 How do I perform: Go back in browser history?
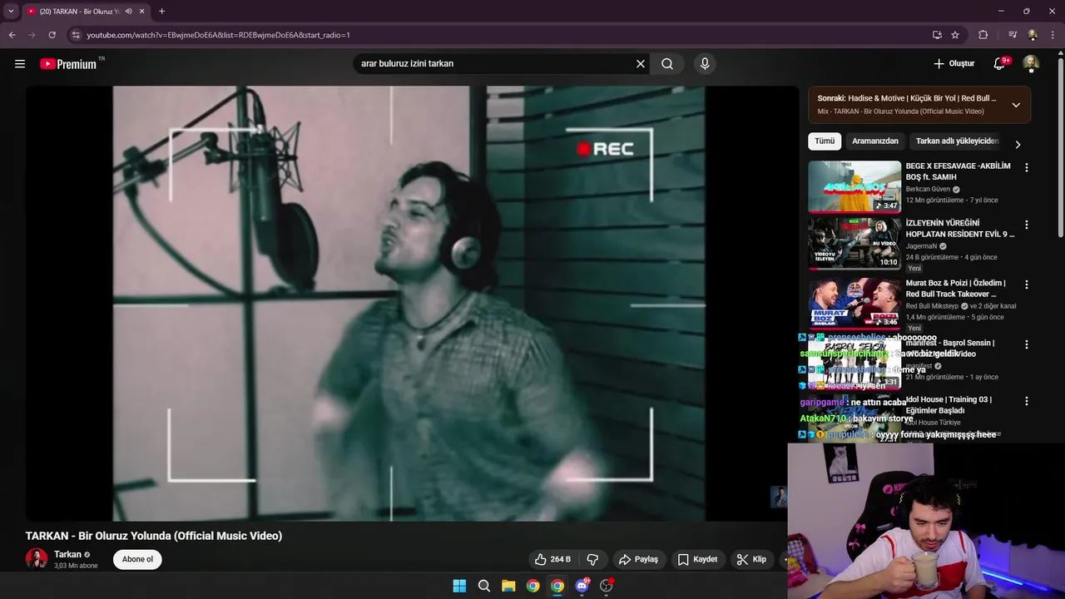[12, 35]
